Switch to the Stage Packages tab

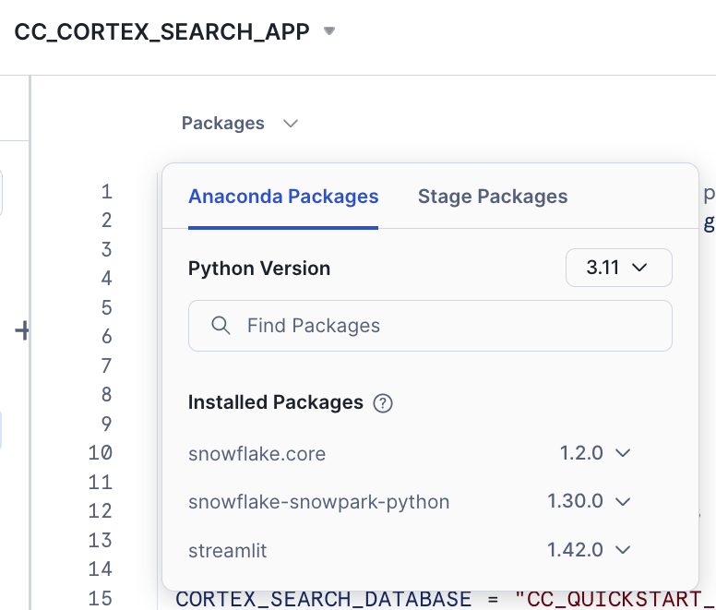coord(492,197)
